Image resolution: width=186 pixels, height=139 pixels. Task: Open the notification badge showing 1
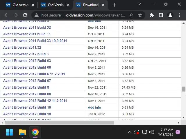tap(178, 132)
